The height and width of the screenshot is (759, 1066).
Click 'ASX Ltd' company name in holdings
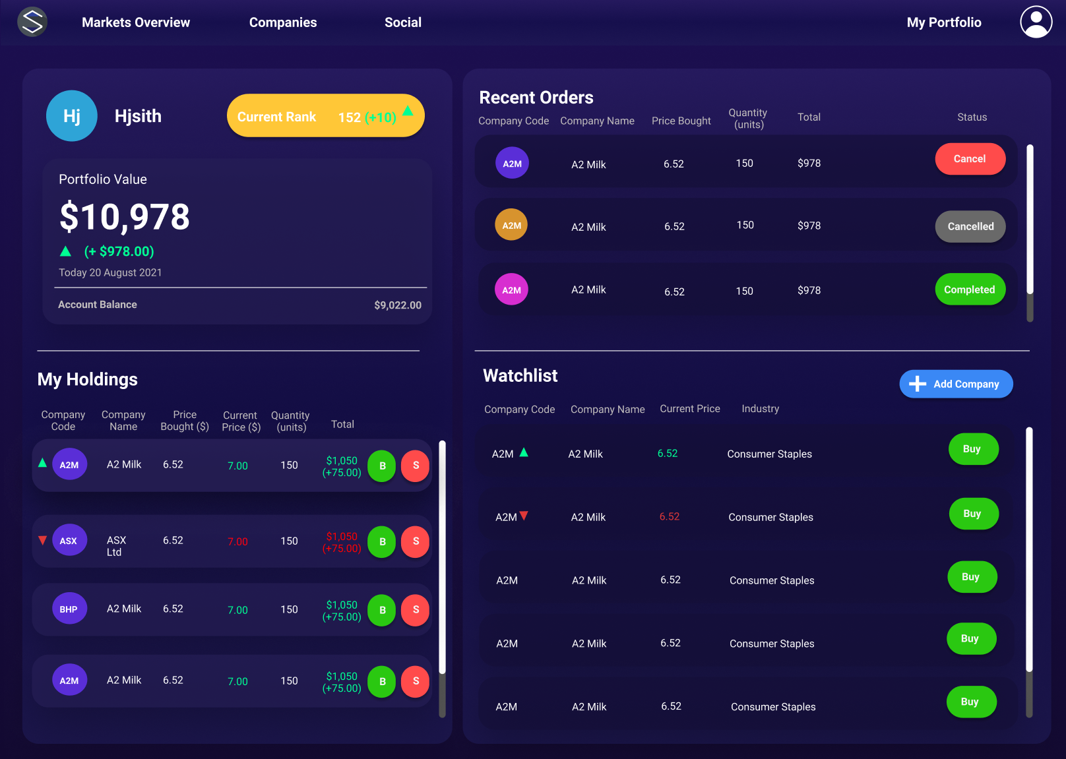[116, 546]
